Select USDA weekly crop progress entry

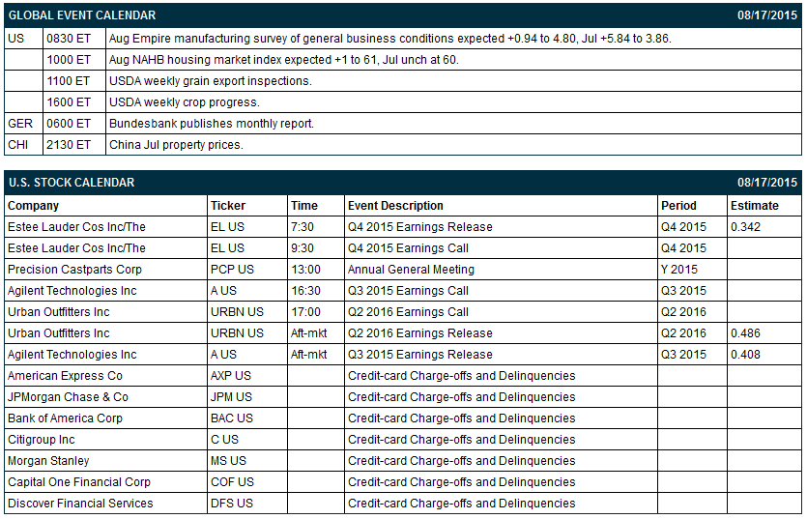(x=185, y=102)
